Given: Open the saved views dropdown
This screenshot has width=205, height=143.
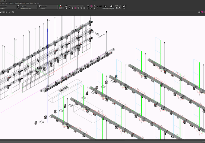Looking at the screenshot, I should point(49,6).
